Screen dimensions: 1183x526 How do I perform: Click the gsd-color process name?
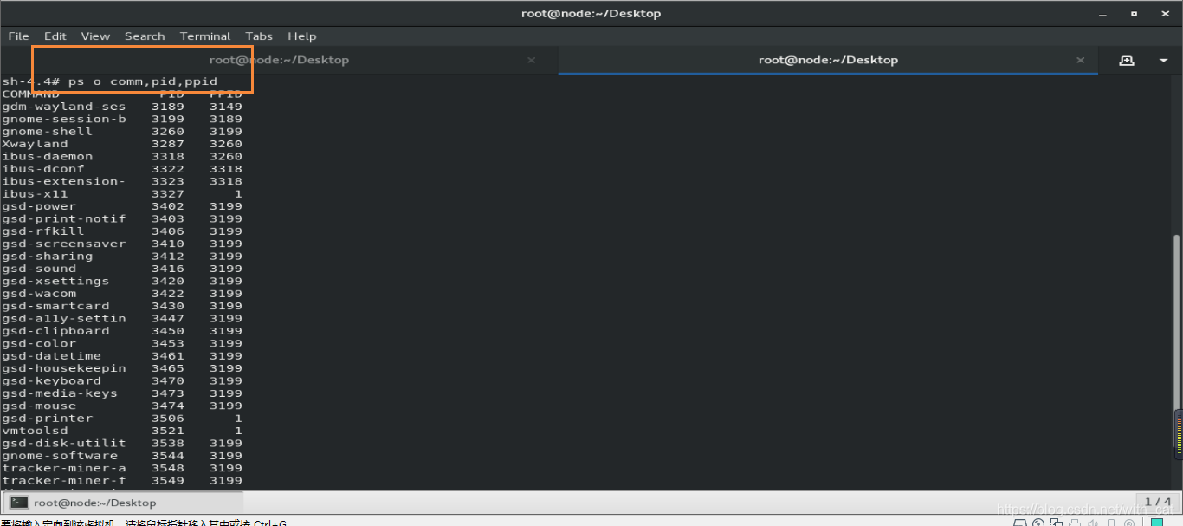(39, 343)
